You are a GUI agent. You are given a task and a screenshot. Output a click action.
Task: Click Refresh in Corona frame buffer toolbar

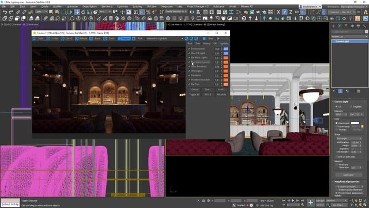(x=81, y=39)
